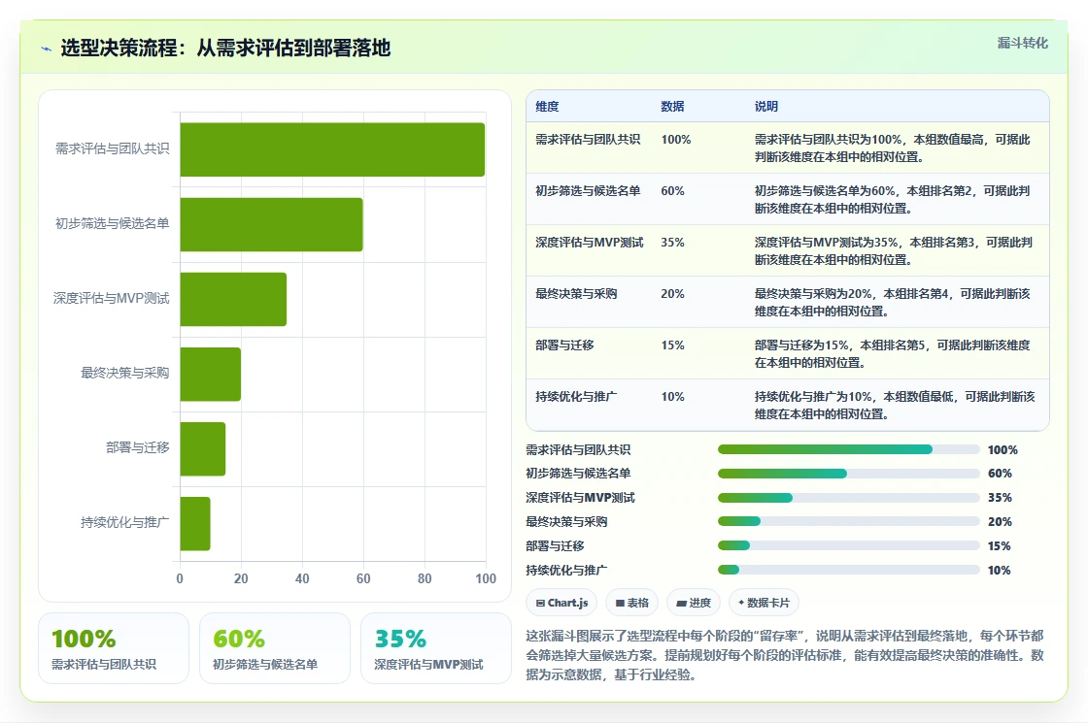1088x723 pixels.
Task: Click the chart x-axis tick 40
Action: (x=302, y=578)
